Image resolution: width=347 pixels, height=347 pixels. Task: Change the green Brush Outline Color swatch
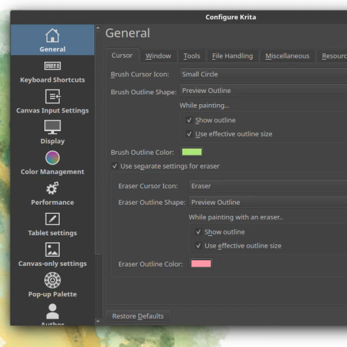(192, 152)
